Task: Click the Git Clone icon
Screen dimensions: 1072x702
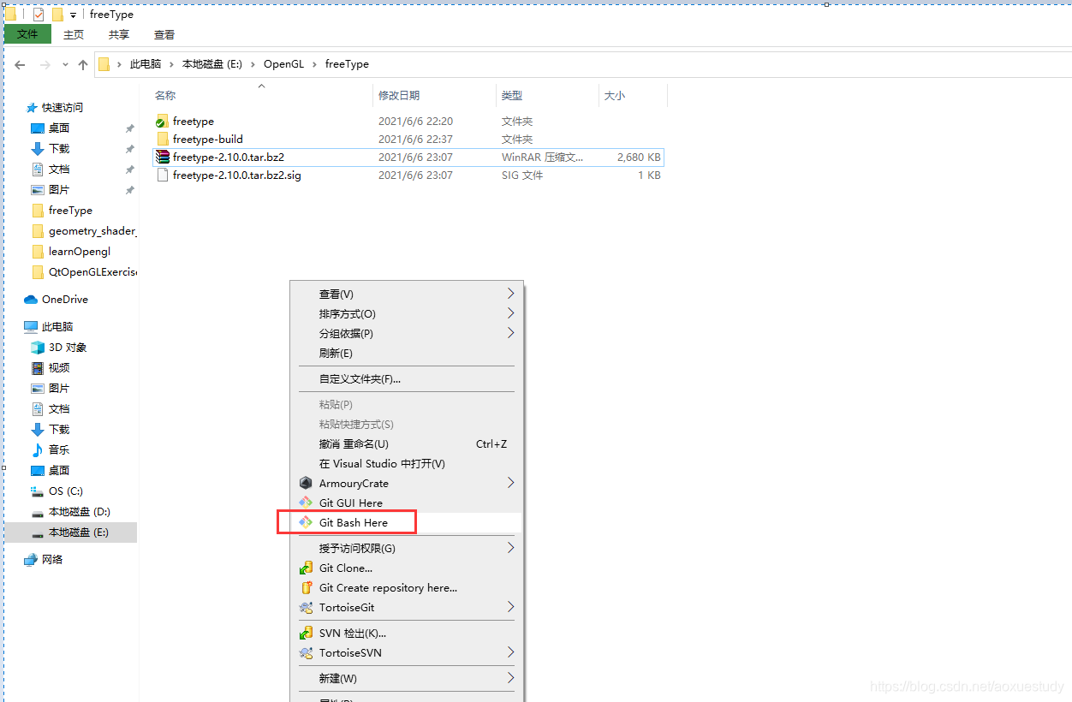Action: 306,568
